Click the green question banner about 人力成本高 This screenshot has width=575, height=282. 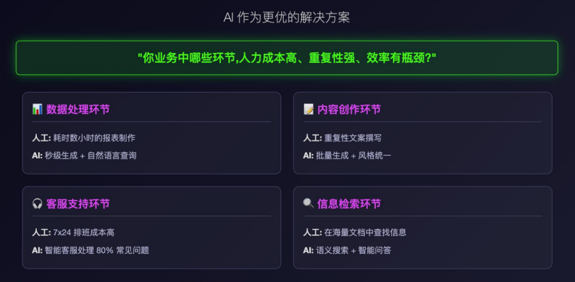click(287, 58)
